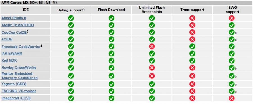Click red cross for Imagecraft ICCV8 SWO support
Screen dimensions: 253x104
232,98
